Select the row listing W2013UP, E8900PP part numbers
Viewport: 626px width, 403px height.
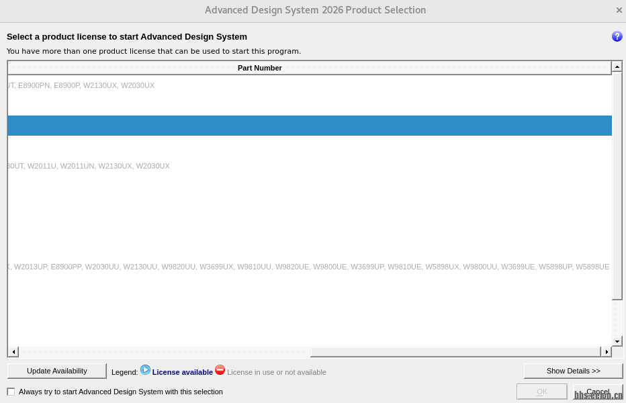click(x=309, y=267)
